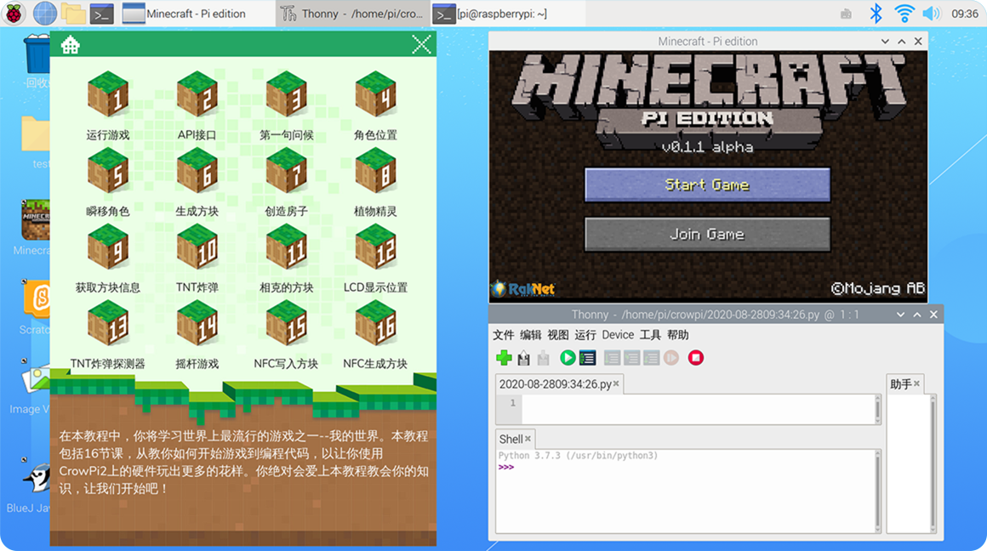Screen dimensions: 987x551
Task: Open Bluetooth menu in system tray
Action: 876,14
